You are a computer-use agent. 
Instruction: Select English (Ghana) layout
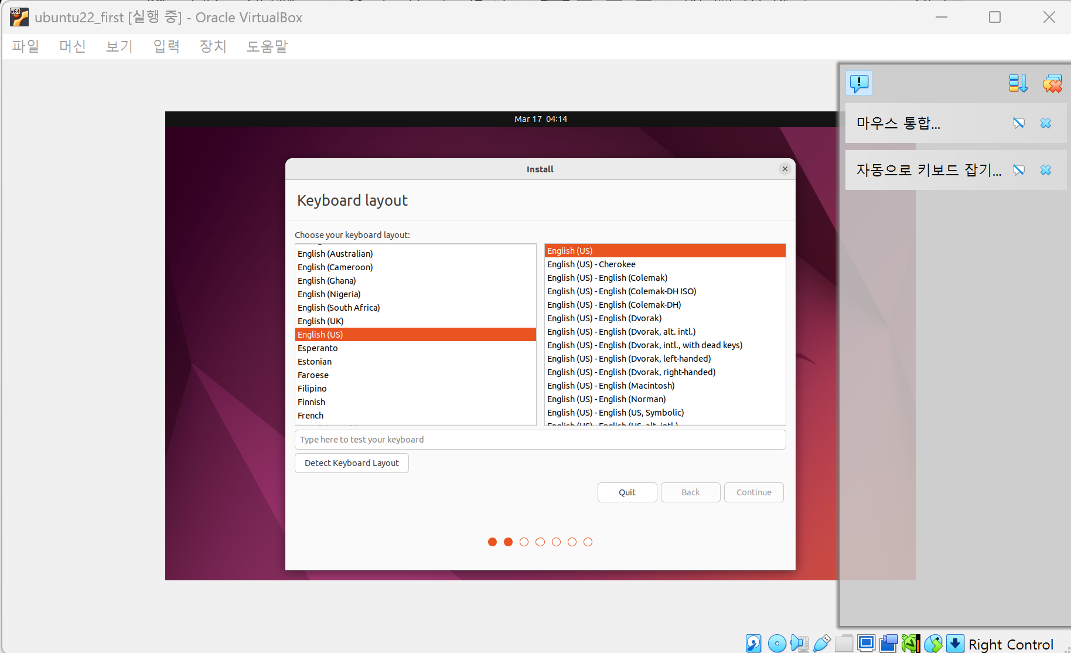pos(415,281)
